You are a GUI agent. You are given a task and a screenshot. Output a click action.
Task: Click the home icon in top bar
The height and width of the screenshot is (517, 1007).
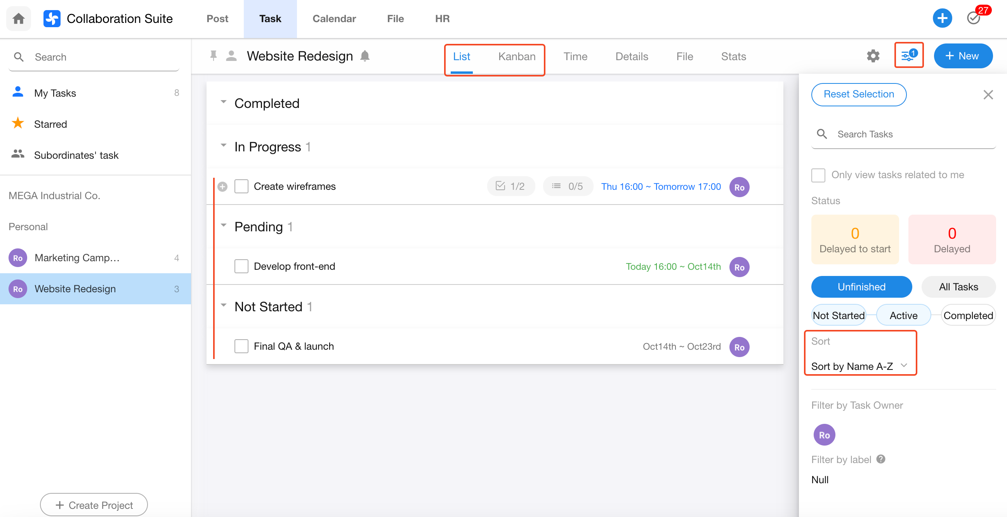pyautogui.click(x=18, y=18)
